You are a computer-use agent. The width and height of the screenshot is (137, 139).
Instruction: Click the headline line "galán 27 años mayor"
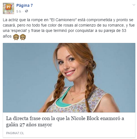(29, 125)
